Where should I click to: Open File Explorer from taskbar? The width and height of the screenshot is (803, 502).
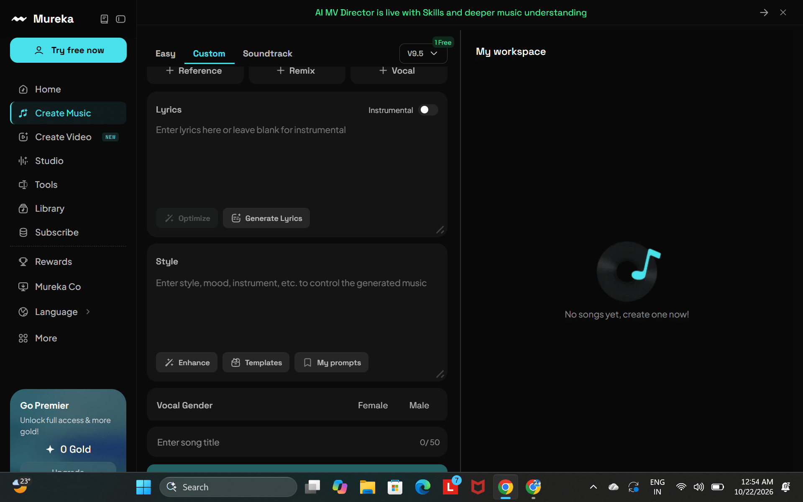tap(367, 487)
